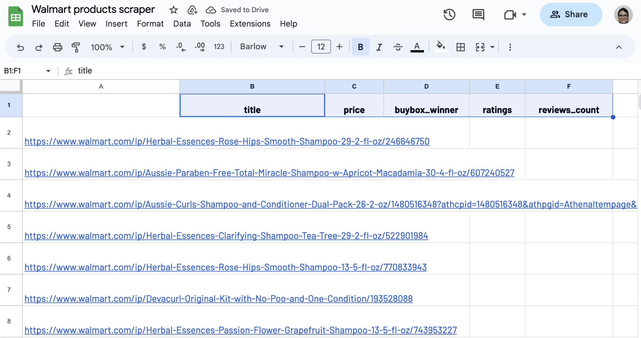Apply currency format with the dollar icon
The height and width of the screenshot is (338, 641).
[144, 47]
